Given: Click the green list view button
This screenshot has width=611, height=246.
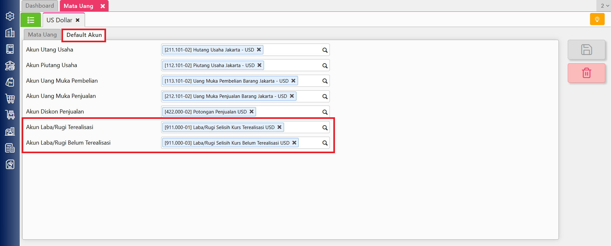Looking at the screenshot, I should 31,20.
